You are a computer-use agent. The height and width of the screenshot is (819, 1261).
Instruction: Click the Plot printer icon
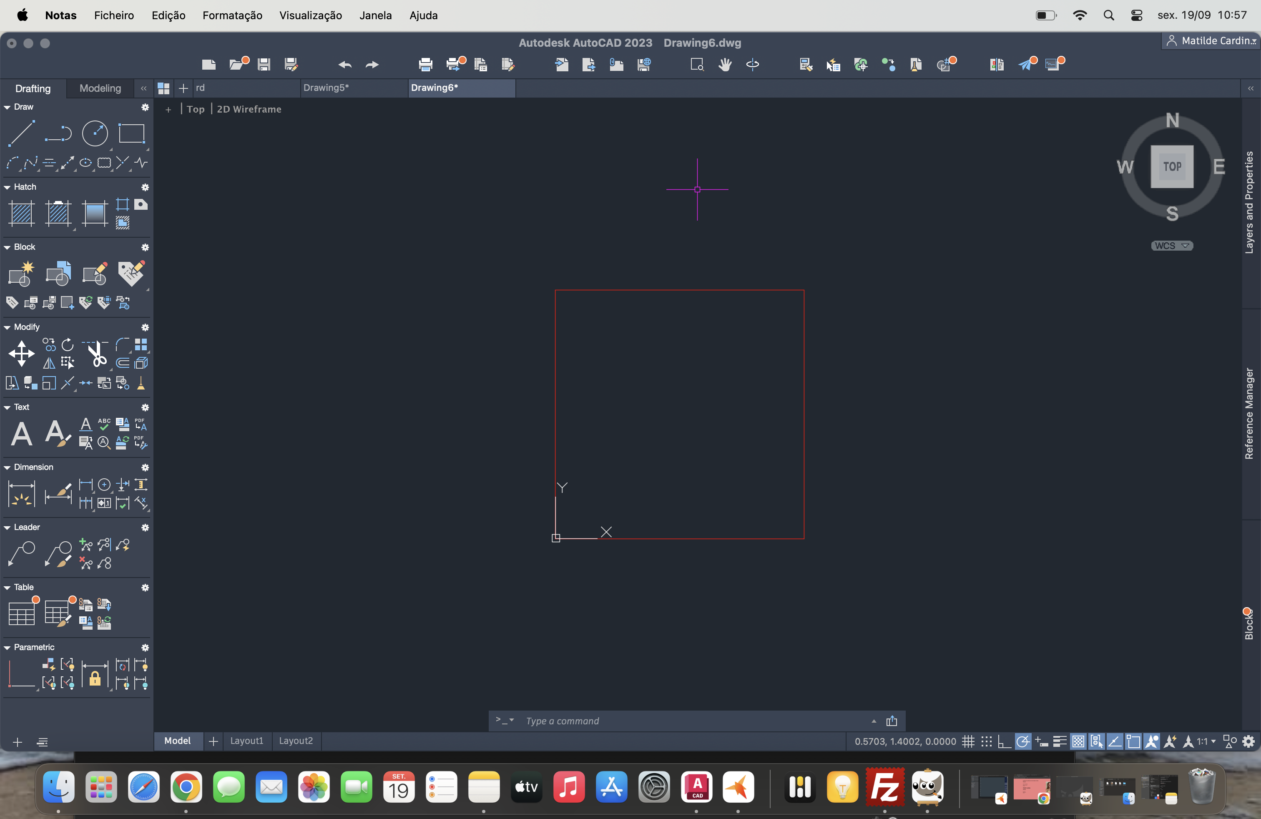(425, 65)
